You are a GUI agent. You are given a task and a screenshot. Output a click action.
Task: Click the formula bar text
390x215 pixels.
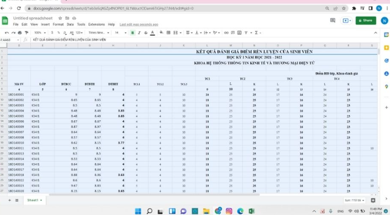pos(70,40)
